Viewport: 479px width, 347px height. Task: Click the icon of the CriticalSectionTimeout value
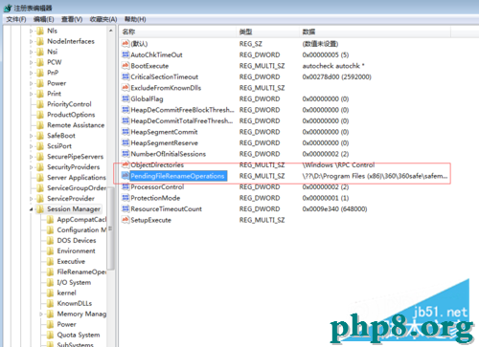point(125,76)
